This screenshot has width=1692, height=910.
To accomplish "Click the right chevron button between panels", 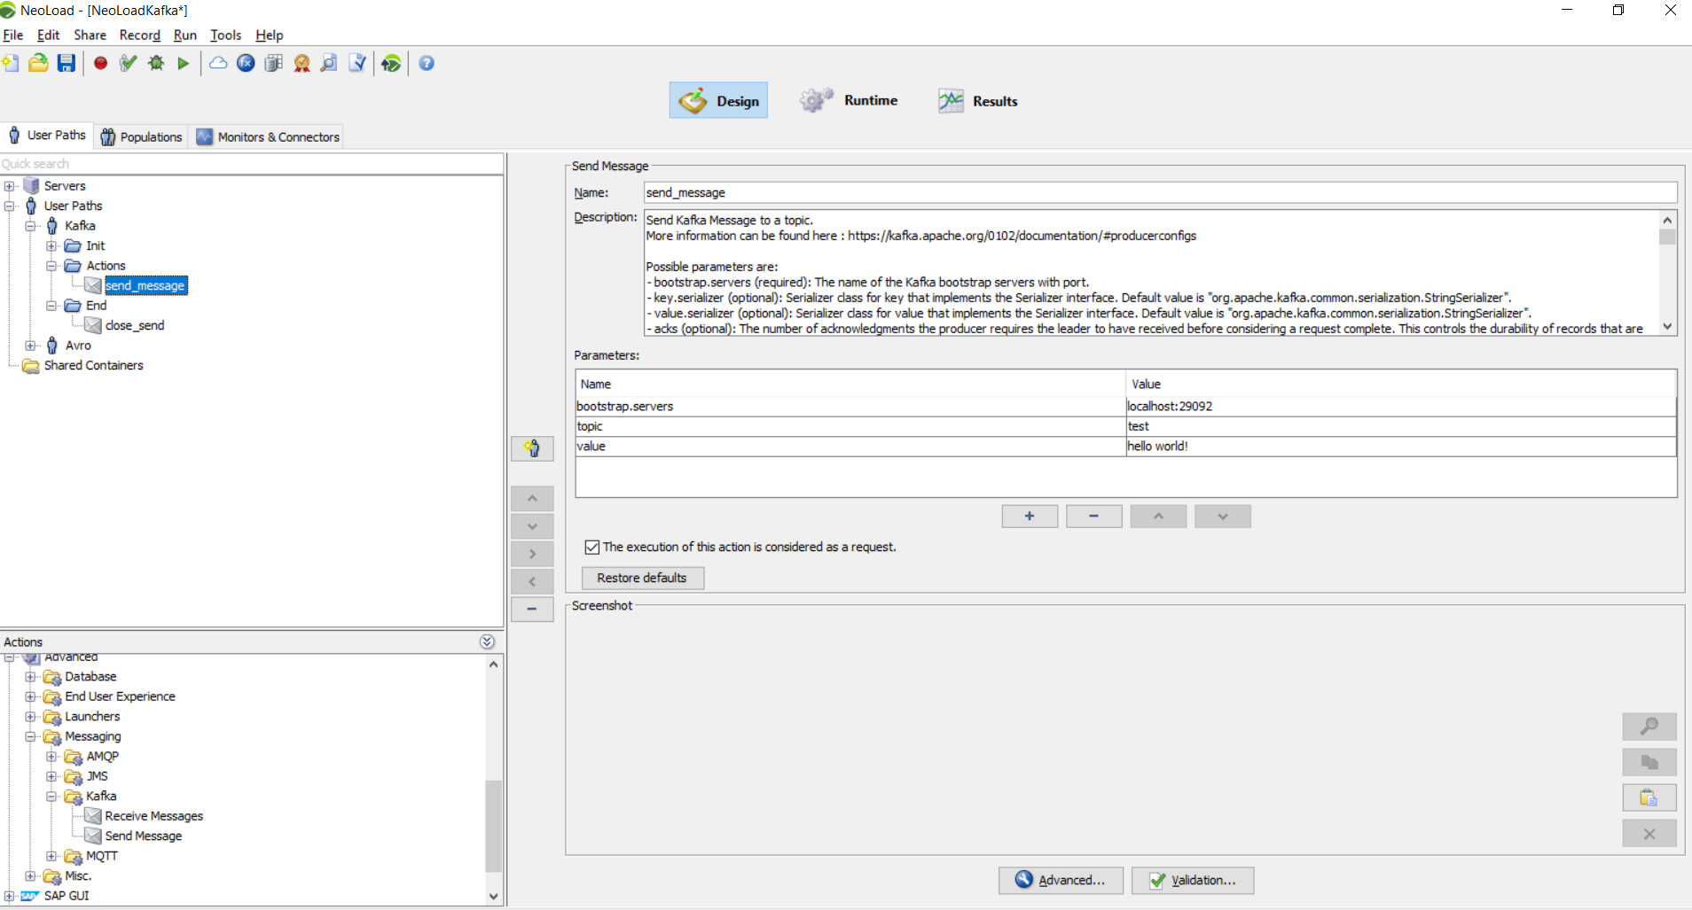I will 532,554.
